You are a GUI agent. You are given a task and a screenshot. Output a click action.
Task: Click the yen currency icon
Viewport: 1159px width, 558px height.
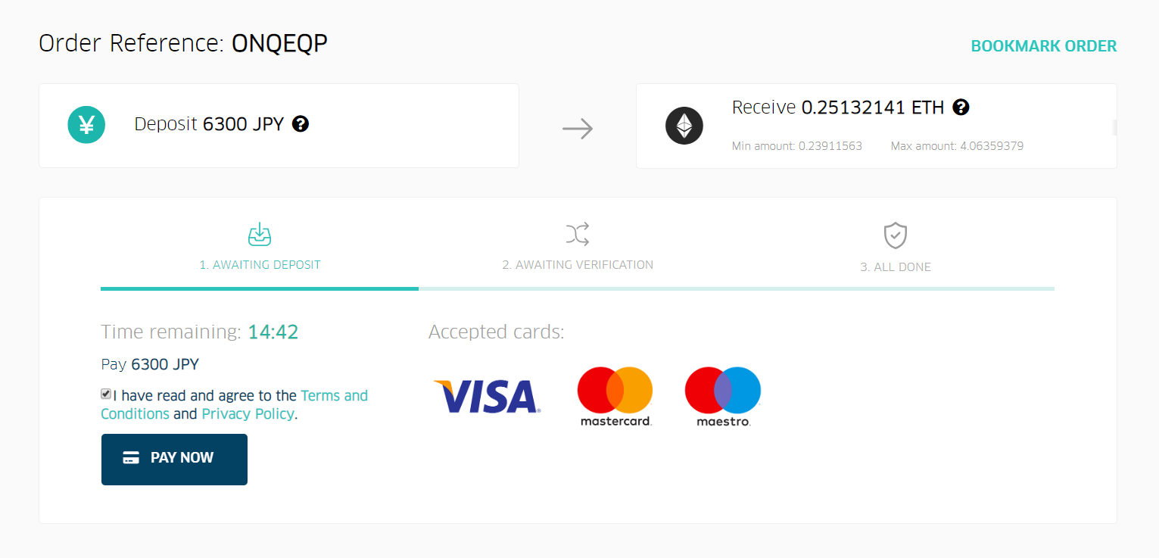[x=86, y=125]
